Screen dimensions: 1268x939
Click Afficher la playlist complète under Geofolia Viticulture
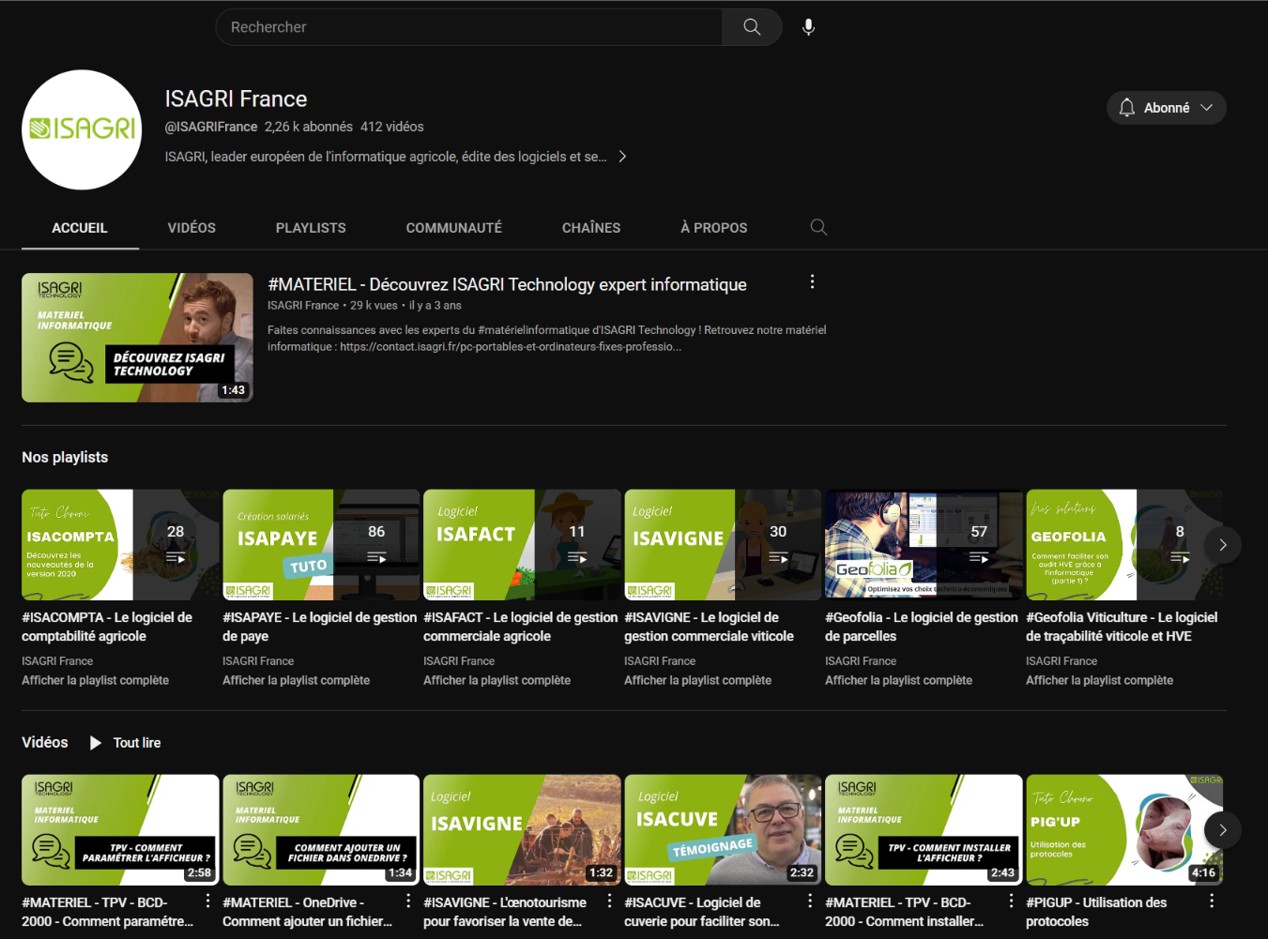click(1099, 680)
